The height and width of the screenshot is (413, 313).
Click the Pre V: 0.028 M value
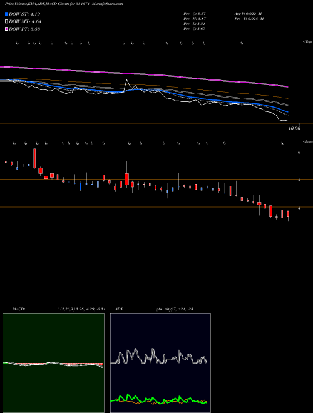tap(250, 19)
